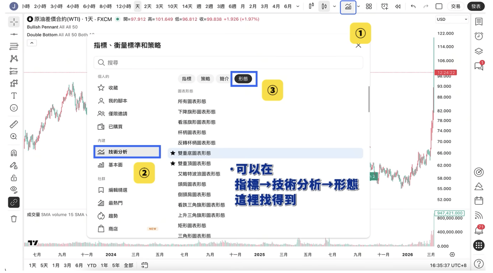Screen dimensions: 493x273
Task: Select 技術分析 in the dialog sidebar
Action: tap(127, 152)
